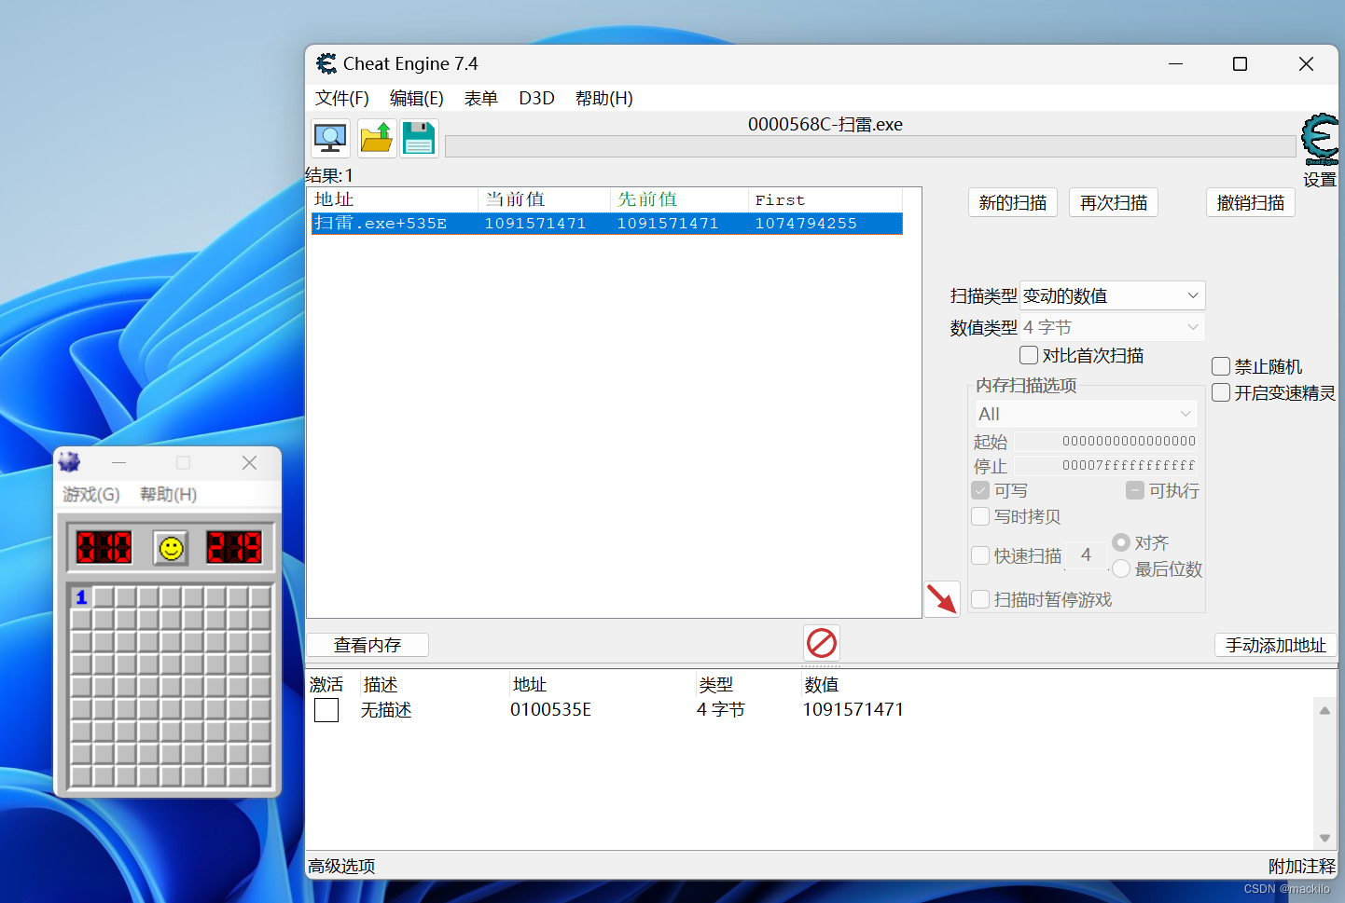Click the open folder load table icon
This screenshot has height=903, width=1345.
pos(377,138)
